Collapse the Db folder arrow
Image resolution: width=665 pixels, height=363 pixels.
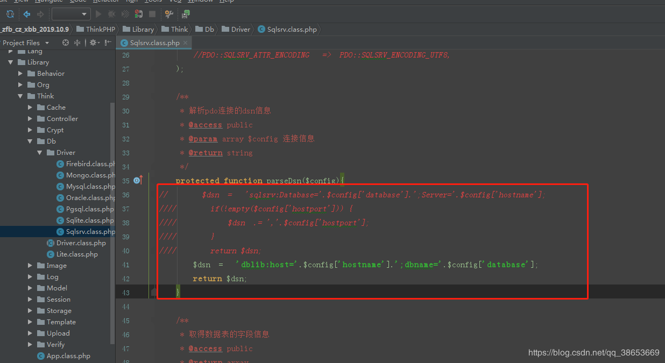pos(30,141)
